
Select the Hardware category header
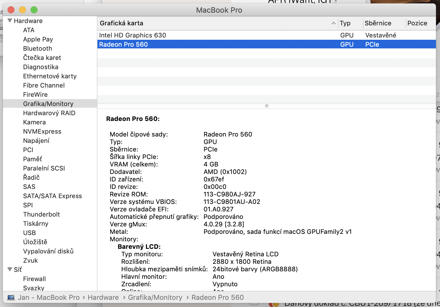coord(28,21)
